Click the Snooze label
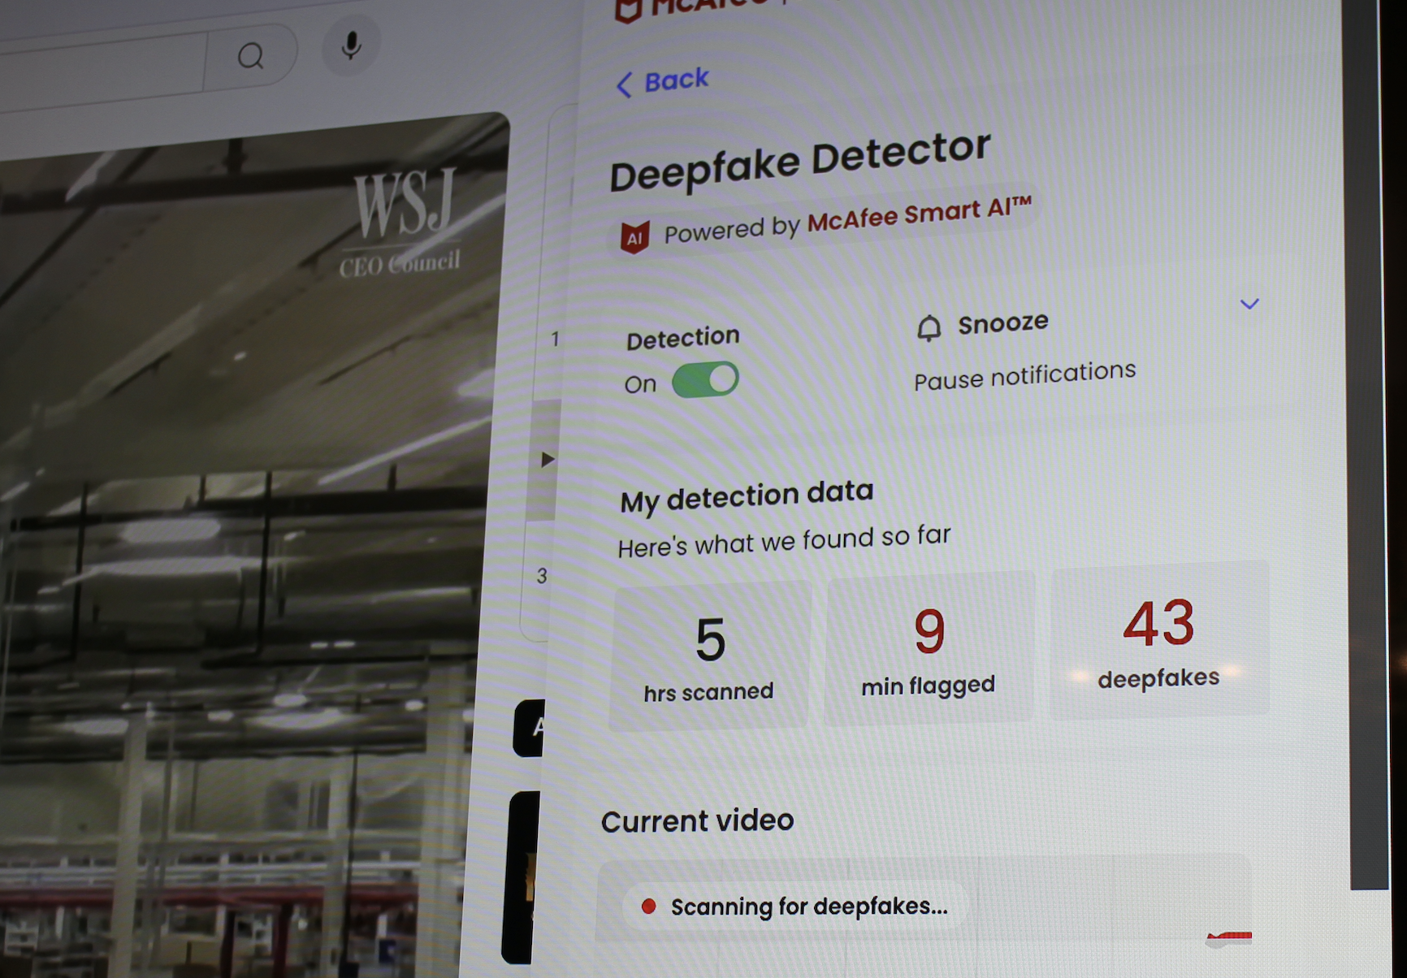 pyautogui.click(x=1003, y=323)
